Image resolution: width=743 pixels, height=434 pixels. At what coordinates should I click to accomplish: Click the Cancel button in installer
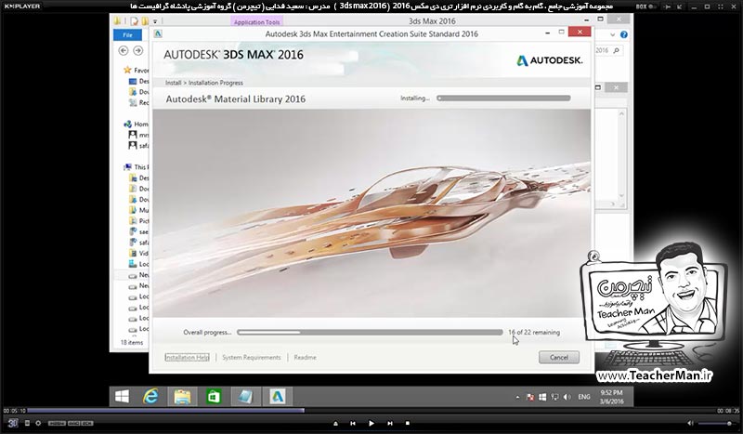tap(559, 357)
